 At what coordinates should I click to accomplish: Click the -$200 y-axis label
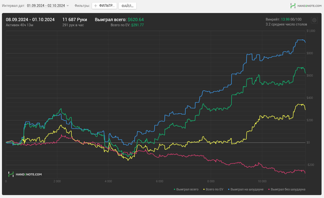click(x=310, y=165)
